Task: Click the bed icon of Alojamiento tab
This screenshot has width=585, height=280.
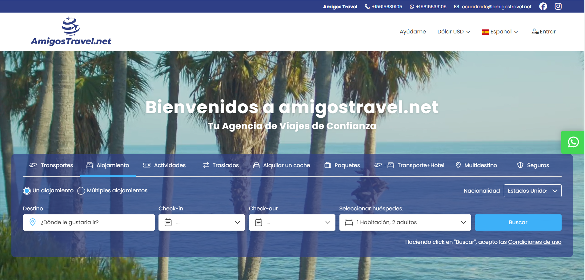Action: coord(90,165)
